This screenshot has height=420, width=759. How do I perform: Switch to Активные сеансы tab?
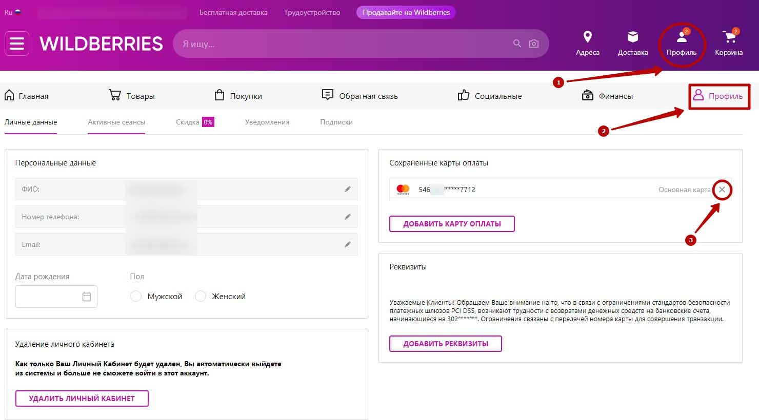116,122
